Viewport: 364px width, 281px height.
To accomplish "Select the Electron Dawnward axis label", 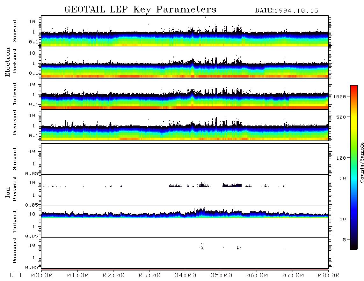I will [x=14, y=123].
